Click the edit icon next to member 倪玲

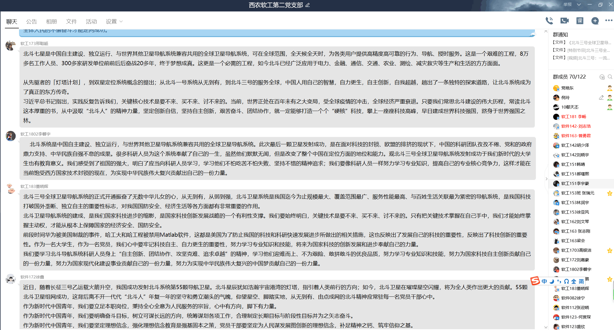[x=601, y=98]
